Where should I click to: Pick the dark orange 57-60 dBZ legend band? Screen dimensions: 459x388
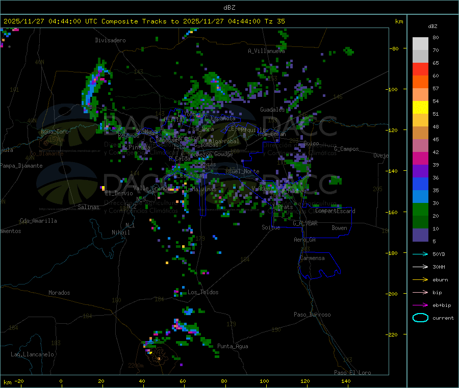pos(420,82)
